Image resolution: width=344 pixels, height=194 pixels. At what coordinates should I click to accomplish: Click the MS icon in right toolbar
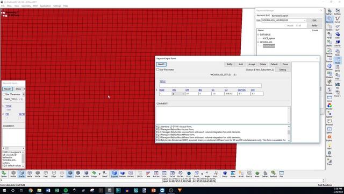click(x=338, y=85)
